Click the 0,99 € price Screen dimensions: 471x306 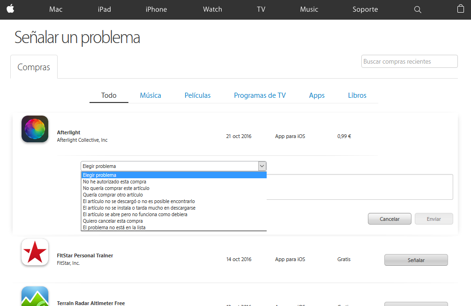click(x=344, y=136)
